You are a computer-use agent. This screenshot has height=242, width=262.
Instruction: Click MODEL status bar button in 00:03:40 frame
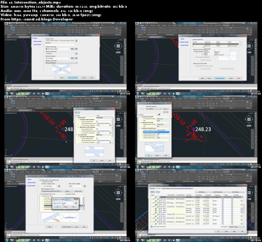pos(192,91)
